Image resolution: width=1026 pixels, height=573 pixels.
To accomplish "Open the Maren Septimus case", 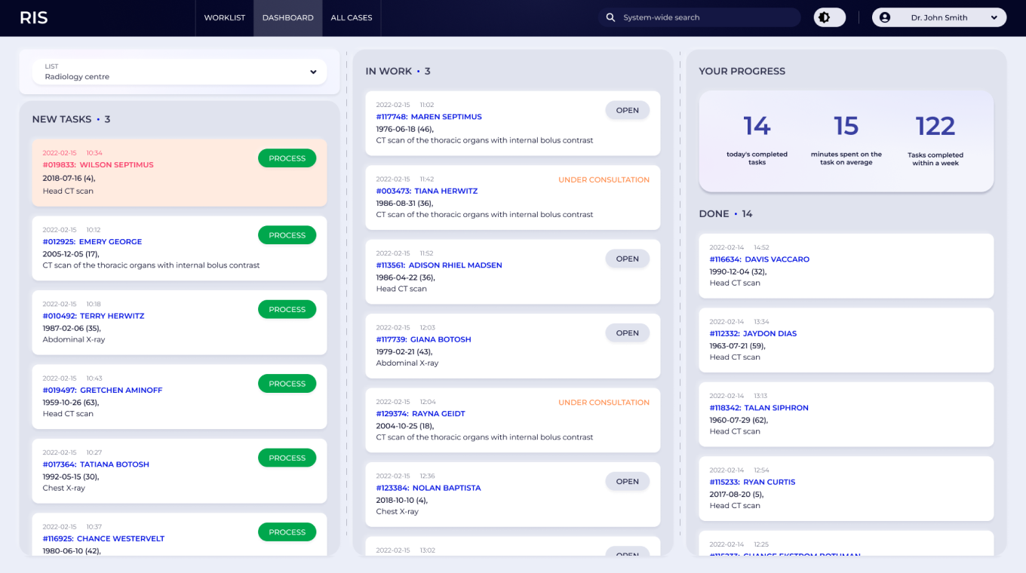I will coord(627,110).
